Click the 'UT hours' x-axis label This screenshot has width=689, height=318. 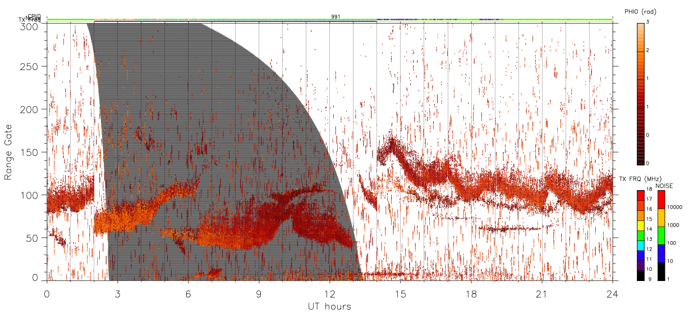[x=329, y=306]
